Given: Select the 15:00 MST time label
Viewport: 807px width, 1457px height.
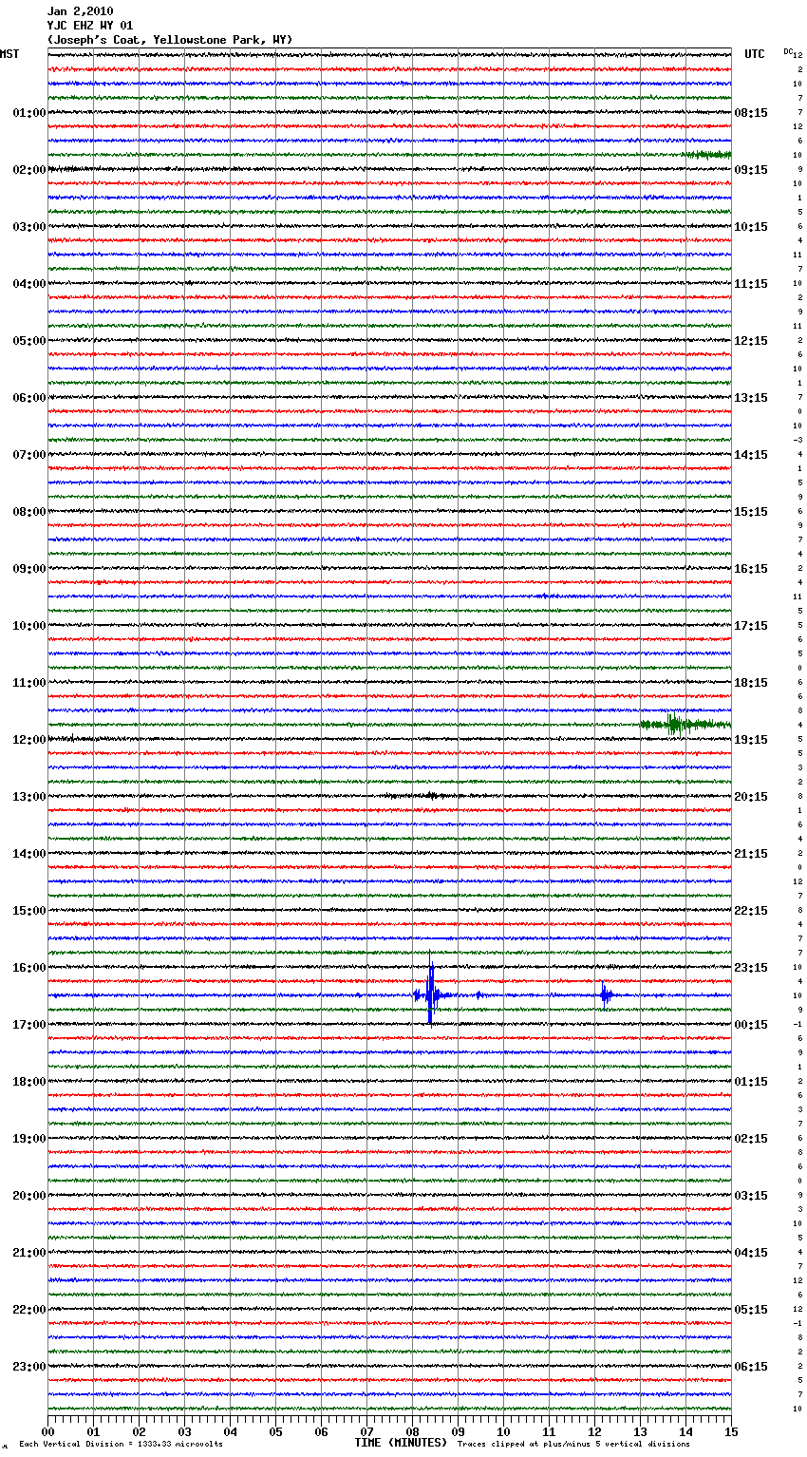Looking at the screenshot, I should click(x=29, y=911).
